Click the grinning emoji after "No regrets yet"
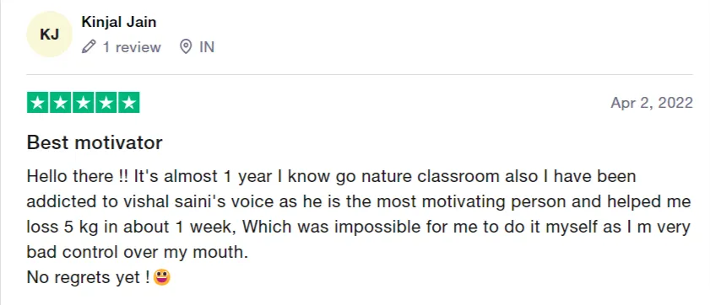Screen dimensions: 710x305 pyautogui.click(x=161, y=276)
